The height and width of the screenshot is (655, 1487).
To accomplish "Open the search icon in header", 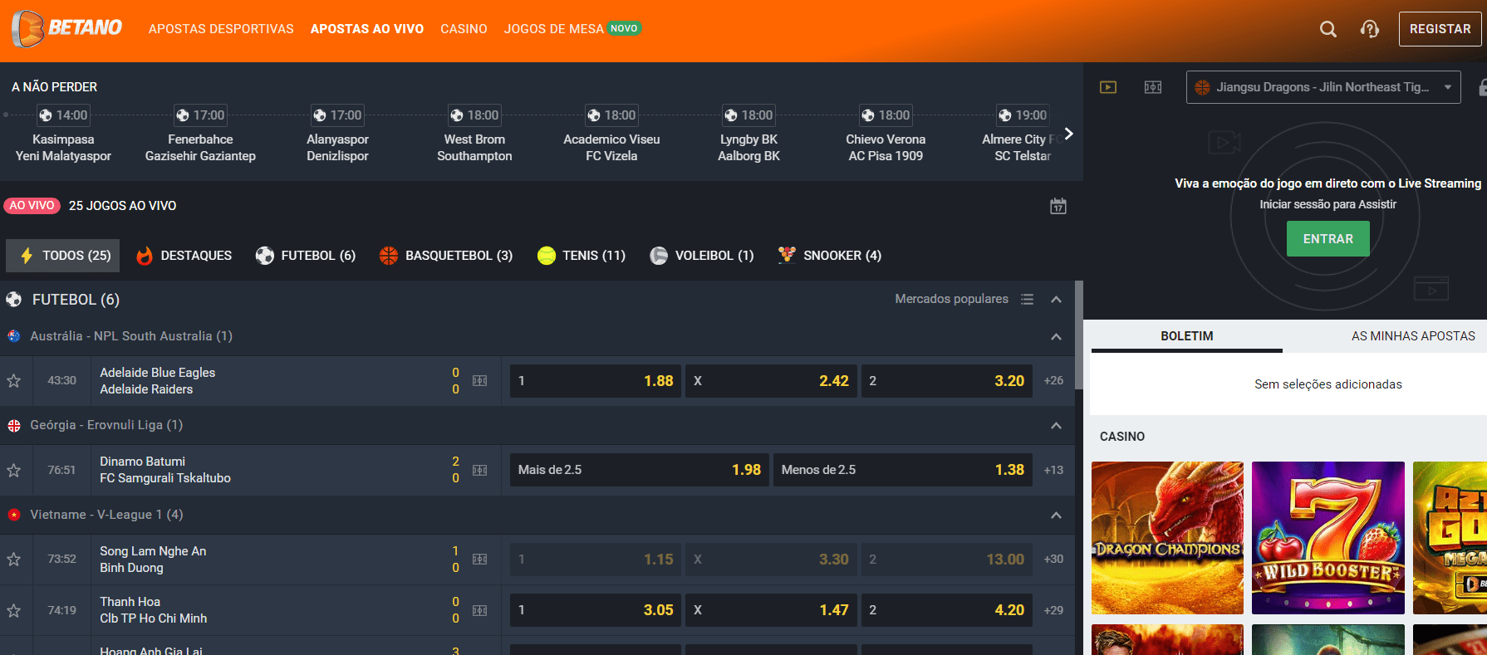I will [x=1328, y=29].
